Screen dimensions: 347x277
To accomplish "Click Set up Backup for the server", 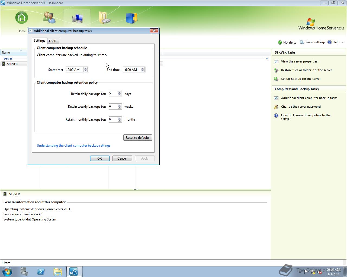I will (x=301, y=79).
